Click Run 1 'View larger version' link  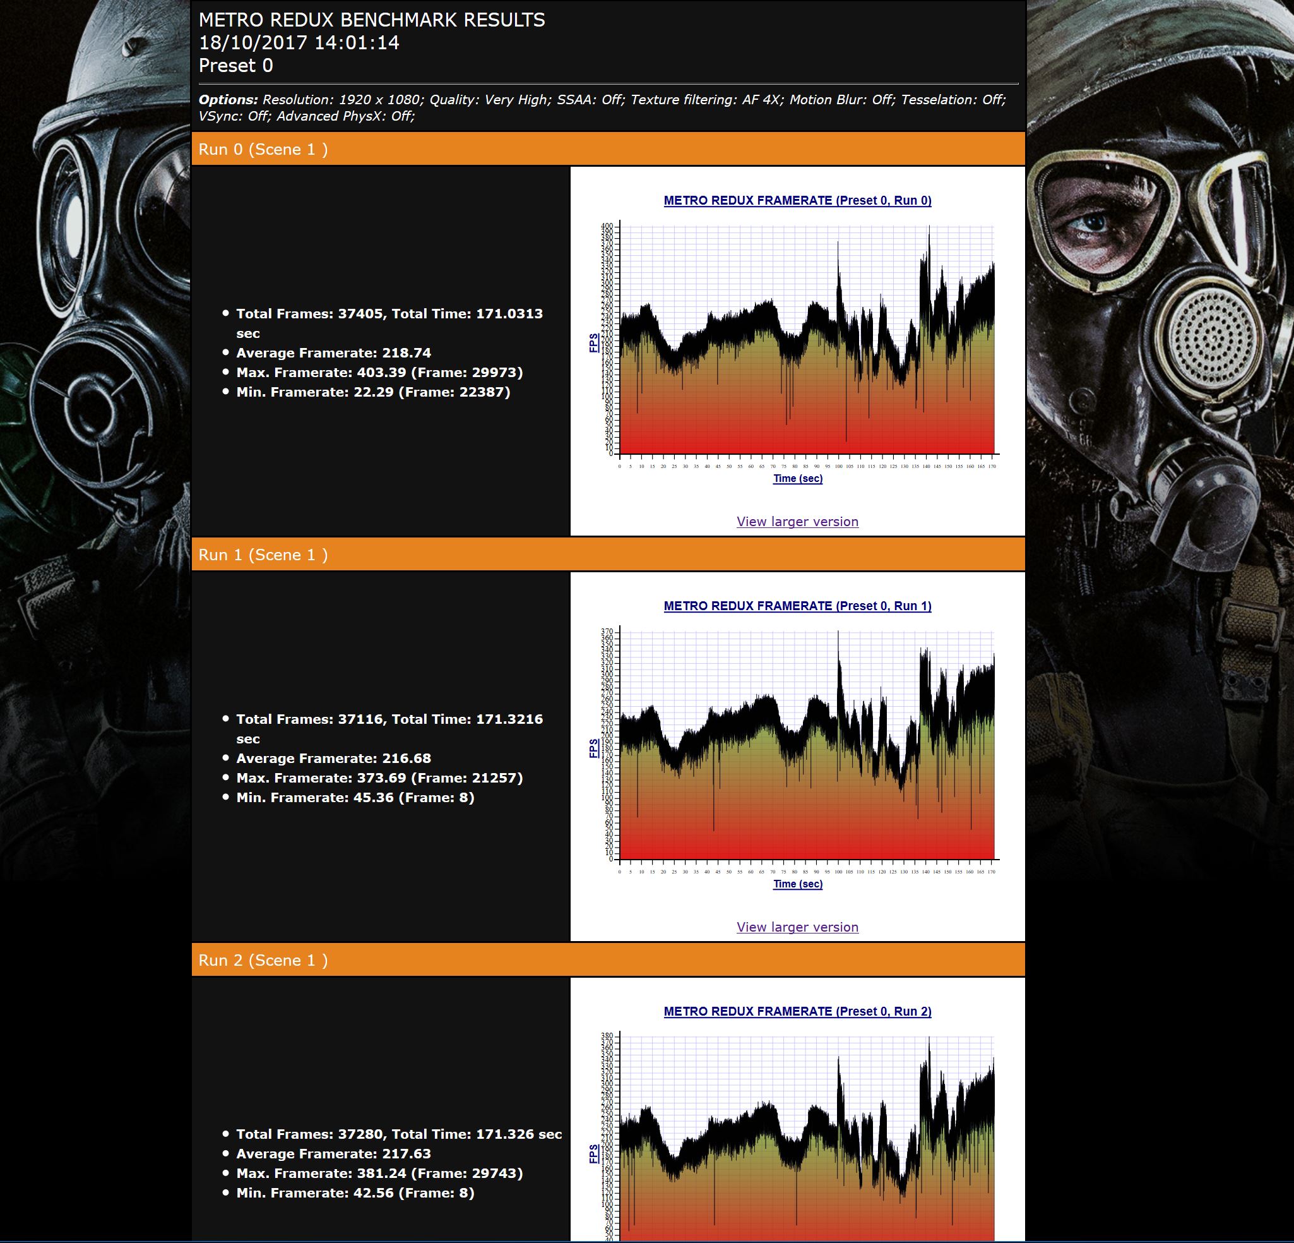(797, 927)
